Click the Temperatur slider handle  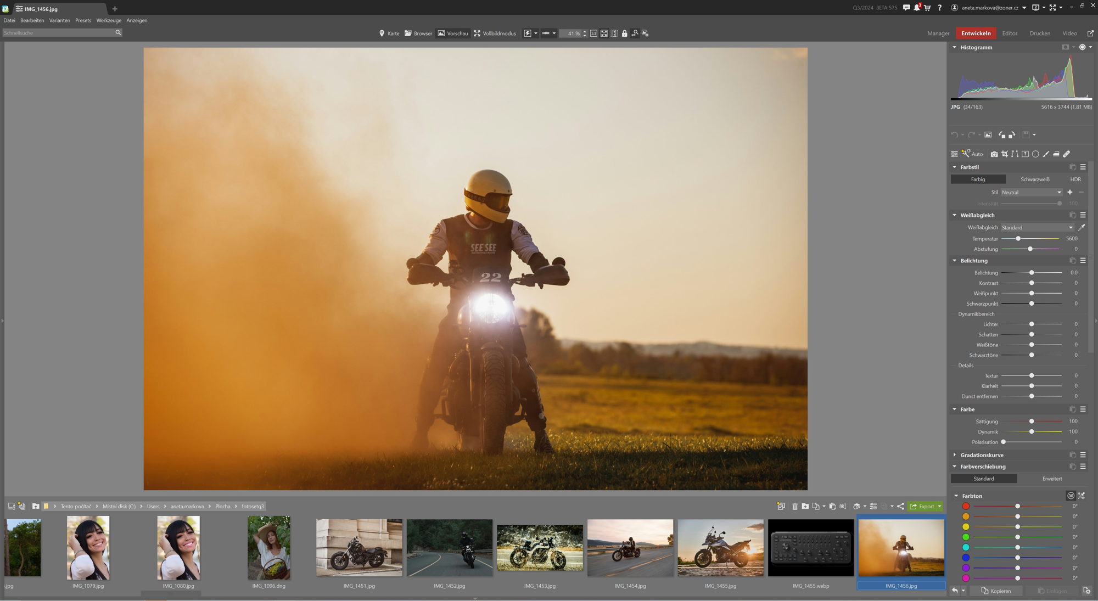(1018, 239)
